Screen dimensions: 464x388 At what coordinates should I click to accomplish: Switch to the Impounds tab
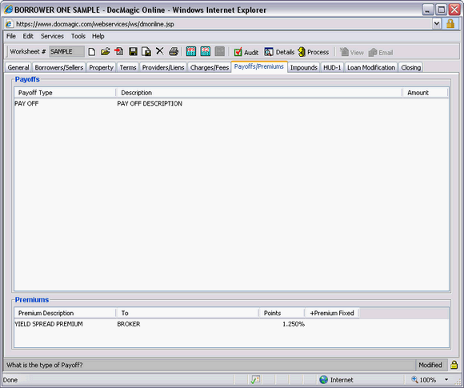point(304,67)
